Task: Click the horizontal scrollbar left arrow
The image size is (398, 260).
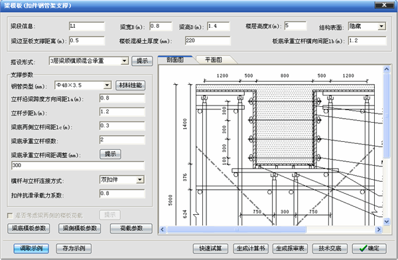Action: click(x=163, y=229)
